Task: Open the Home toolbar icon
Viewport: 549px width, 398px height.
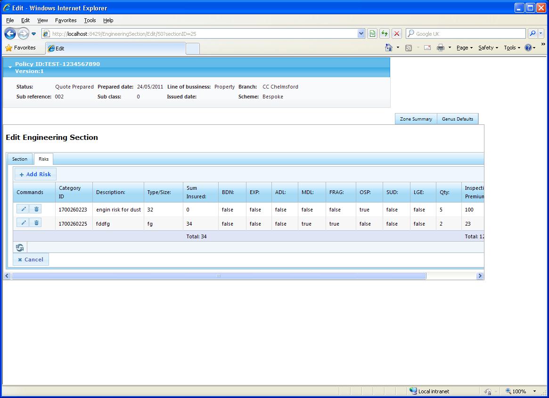Action: pyautogui.click(x=389, y=48)
